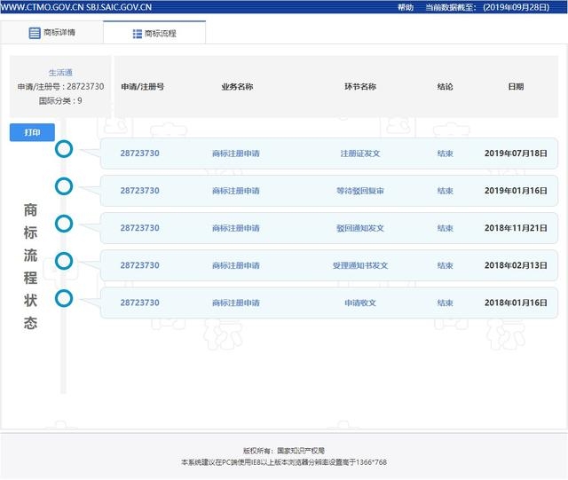The width and height of the screenshot is (568, 480).
Task: Click 申请收文 stage name
Action: (360, 303)
